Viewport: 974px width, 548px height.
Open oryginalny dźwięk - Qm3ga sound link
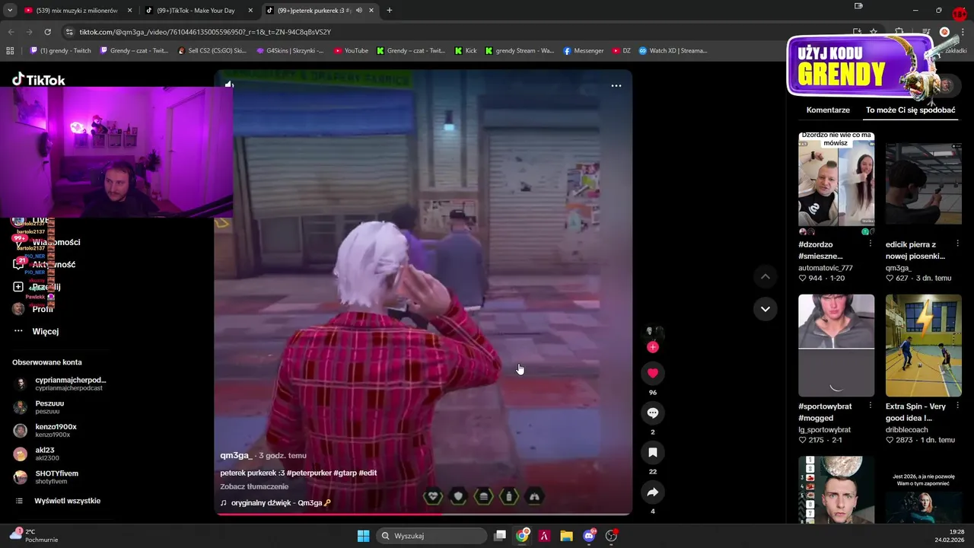point(275,503)
